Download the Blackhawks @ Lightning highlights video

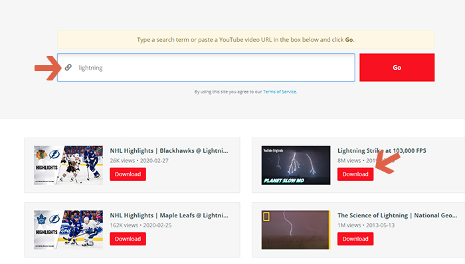[128, 174]
